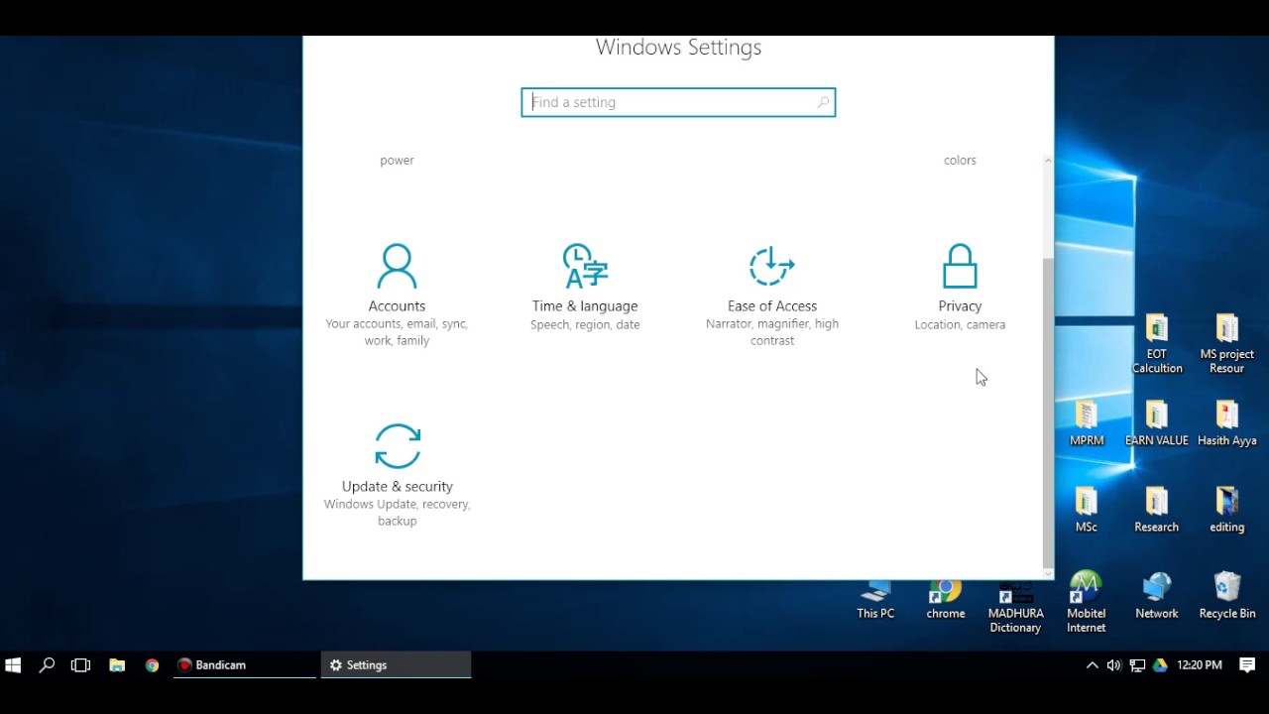1269x714 pixels.
Task: Select the EARN VALUE desktop folder
Action: coord(1157,423)
